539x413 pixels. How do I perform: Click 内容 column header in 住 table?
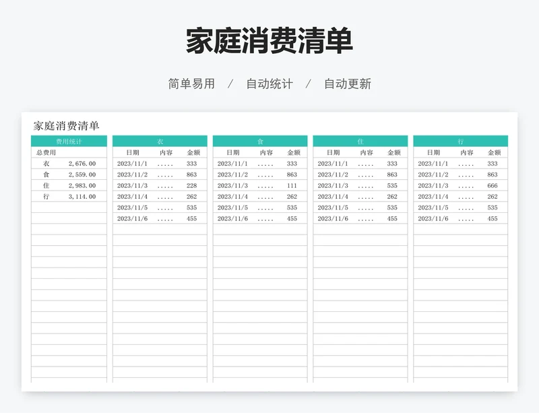(367, 153)
